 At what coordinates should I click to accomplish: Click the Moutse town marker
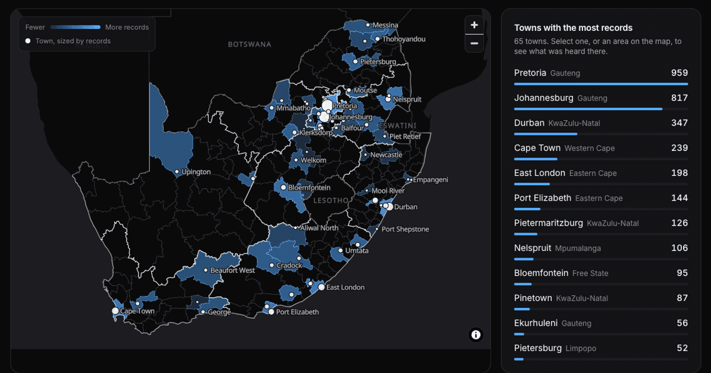tap(349, 91)
